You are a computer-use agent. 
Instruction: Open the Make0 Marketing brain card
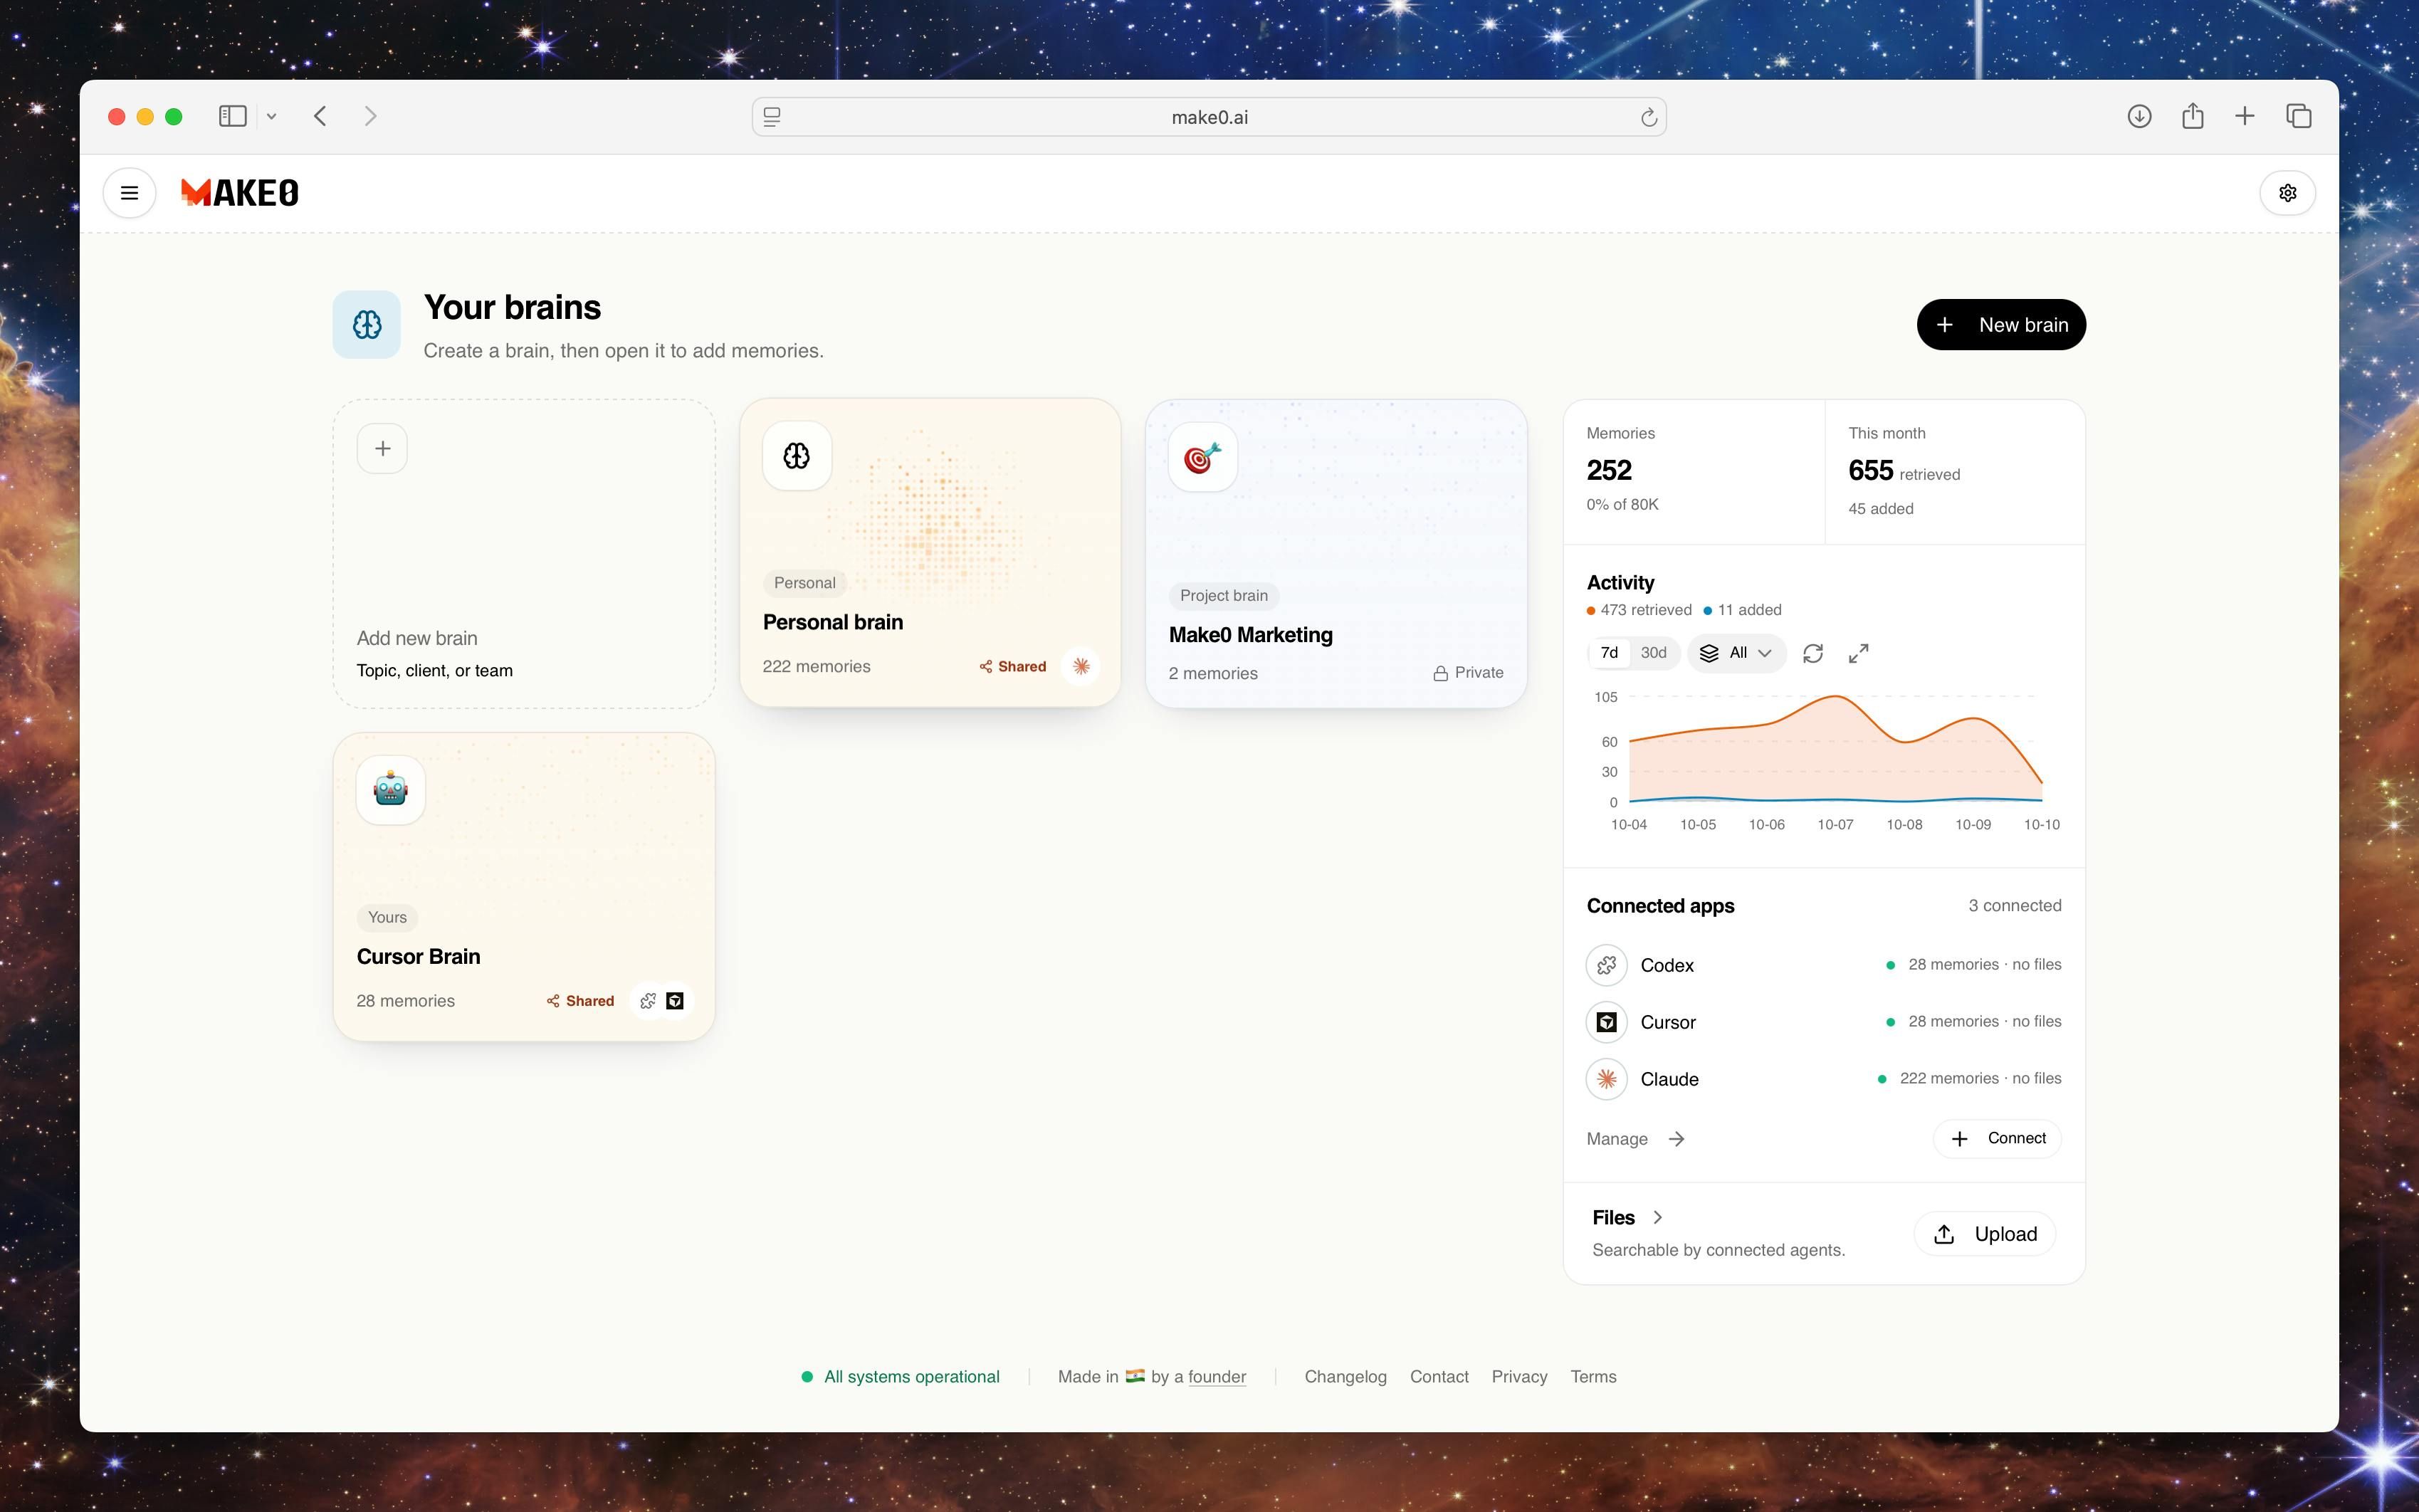coord(1336,554)
